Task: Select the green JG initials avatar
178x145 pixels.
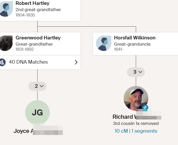Action: pyautogui.click(x=37, y=113)
